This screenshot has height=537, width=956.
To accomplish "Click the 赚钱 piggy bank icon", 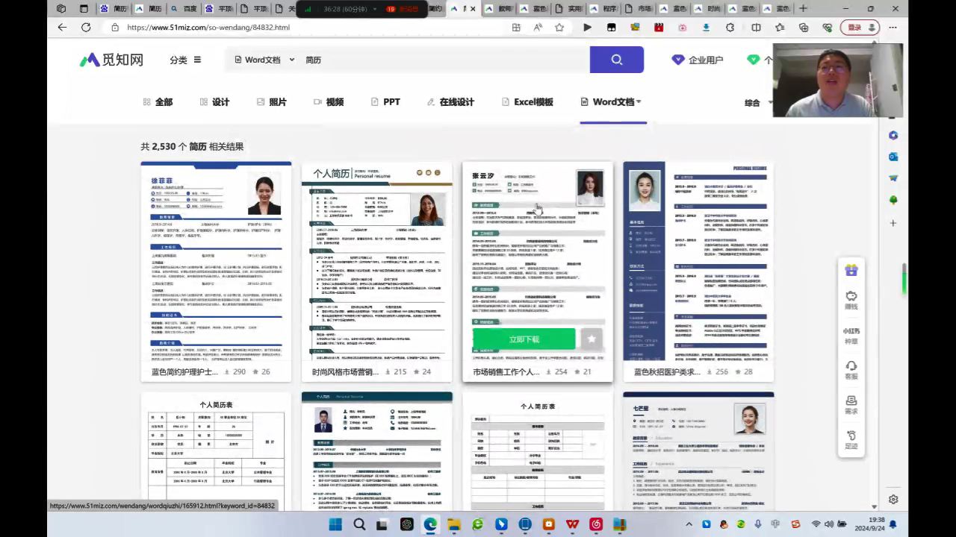I will tap(851, 300).
